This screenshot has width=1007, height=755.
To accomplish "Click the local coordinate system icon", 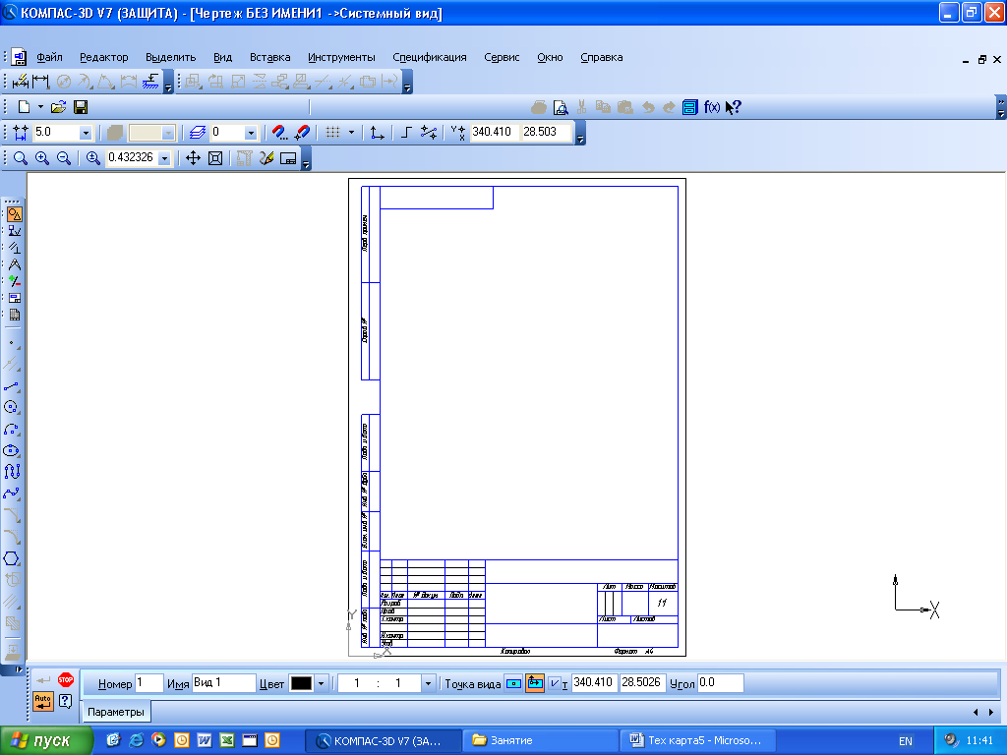I will (x=378, y=133).
